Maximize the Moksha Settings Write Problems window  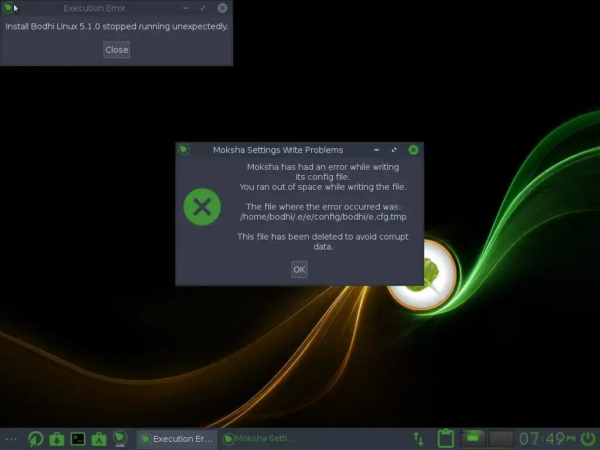[394, 150]
